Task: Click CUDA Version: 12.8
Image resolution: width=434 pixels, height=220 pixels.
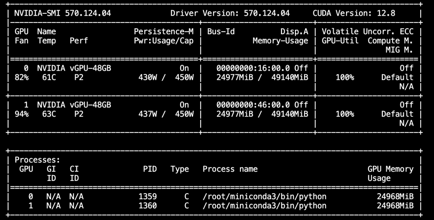Action: 354,13
